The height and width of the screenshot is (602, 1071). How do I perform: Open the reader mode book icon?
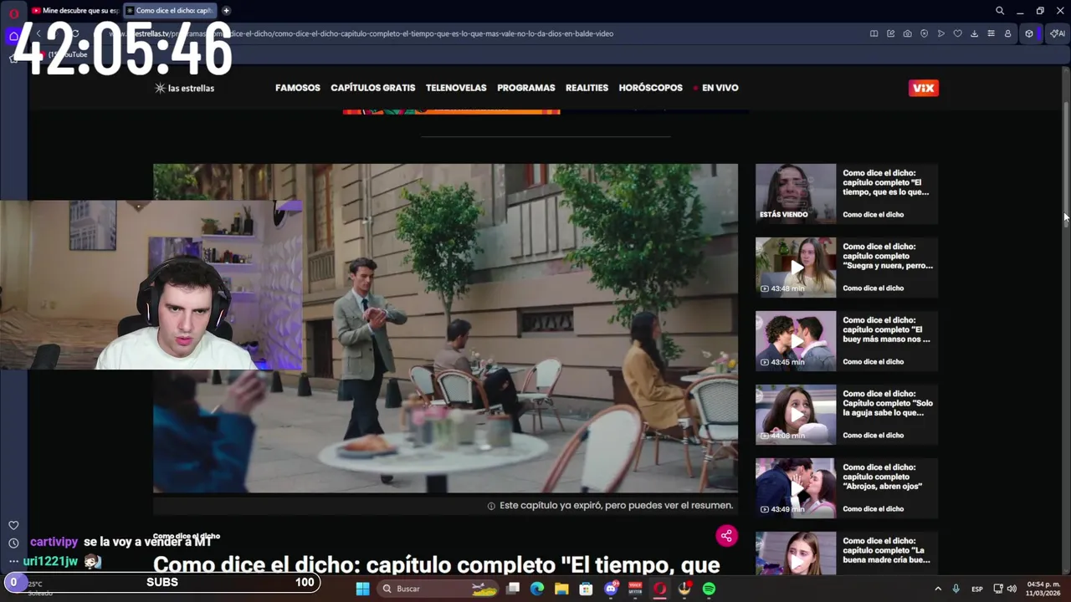point(874,33)
